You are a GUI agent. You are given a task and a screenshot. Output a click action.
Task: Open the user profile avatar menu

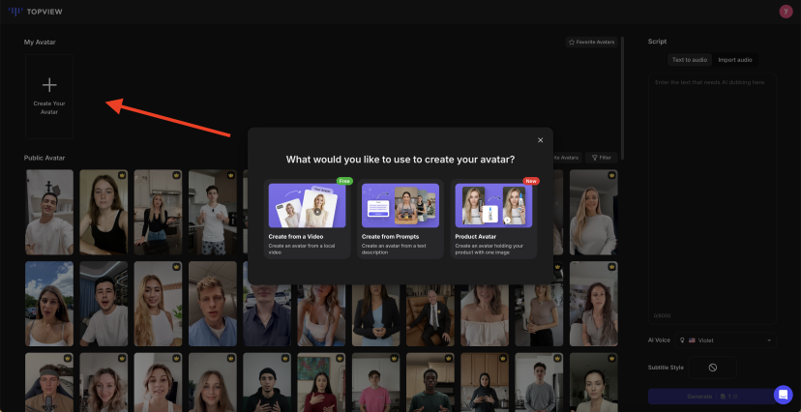point(786,12)
